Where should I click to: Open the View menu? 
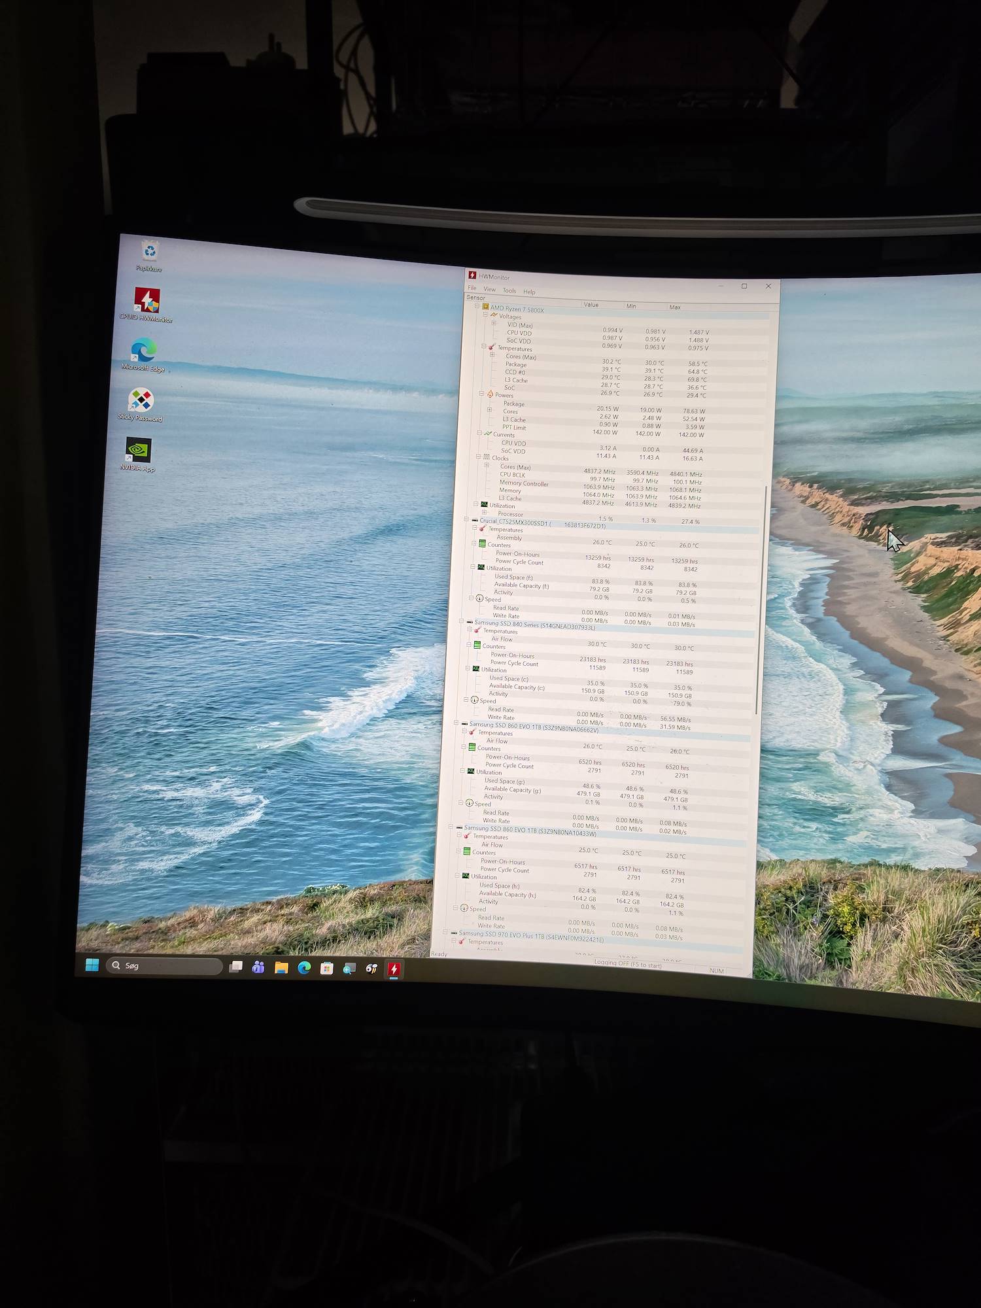coord(490,289)
